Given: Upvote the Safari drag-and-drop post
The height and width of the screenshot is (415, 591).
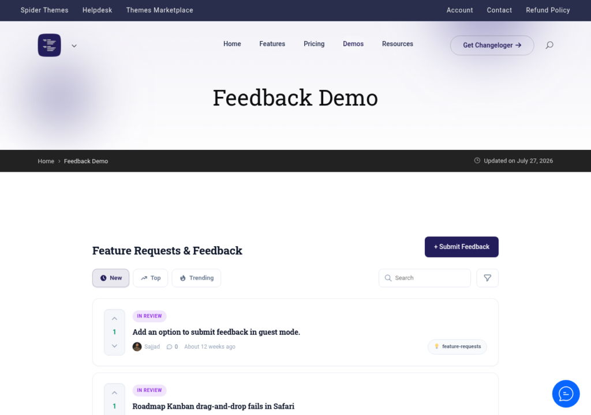Looking at the screenshot, I should 115,393.
